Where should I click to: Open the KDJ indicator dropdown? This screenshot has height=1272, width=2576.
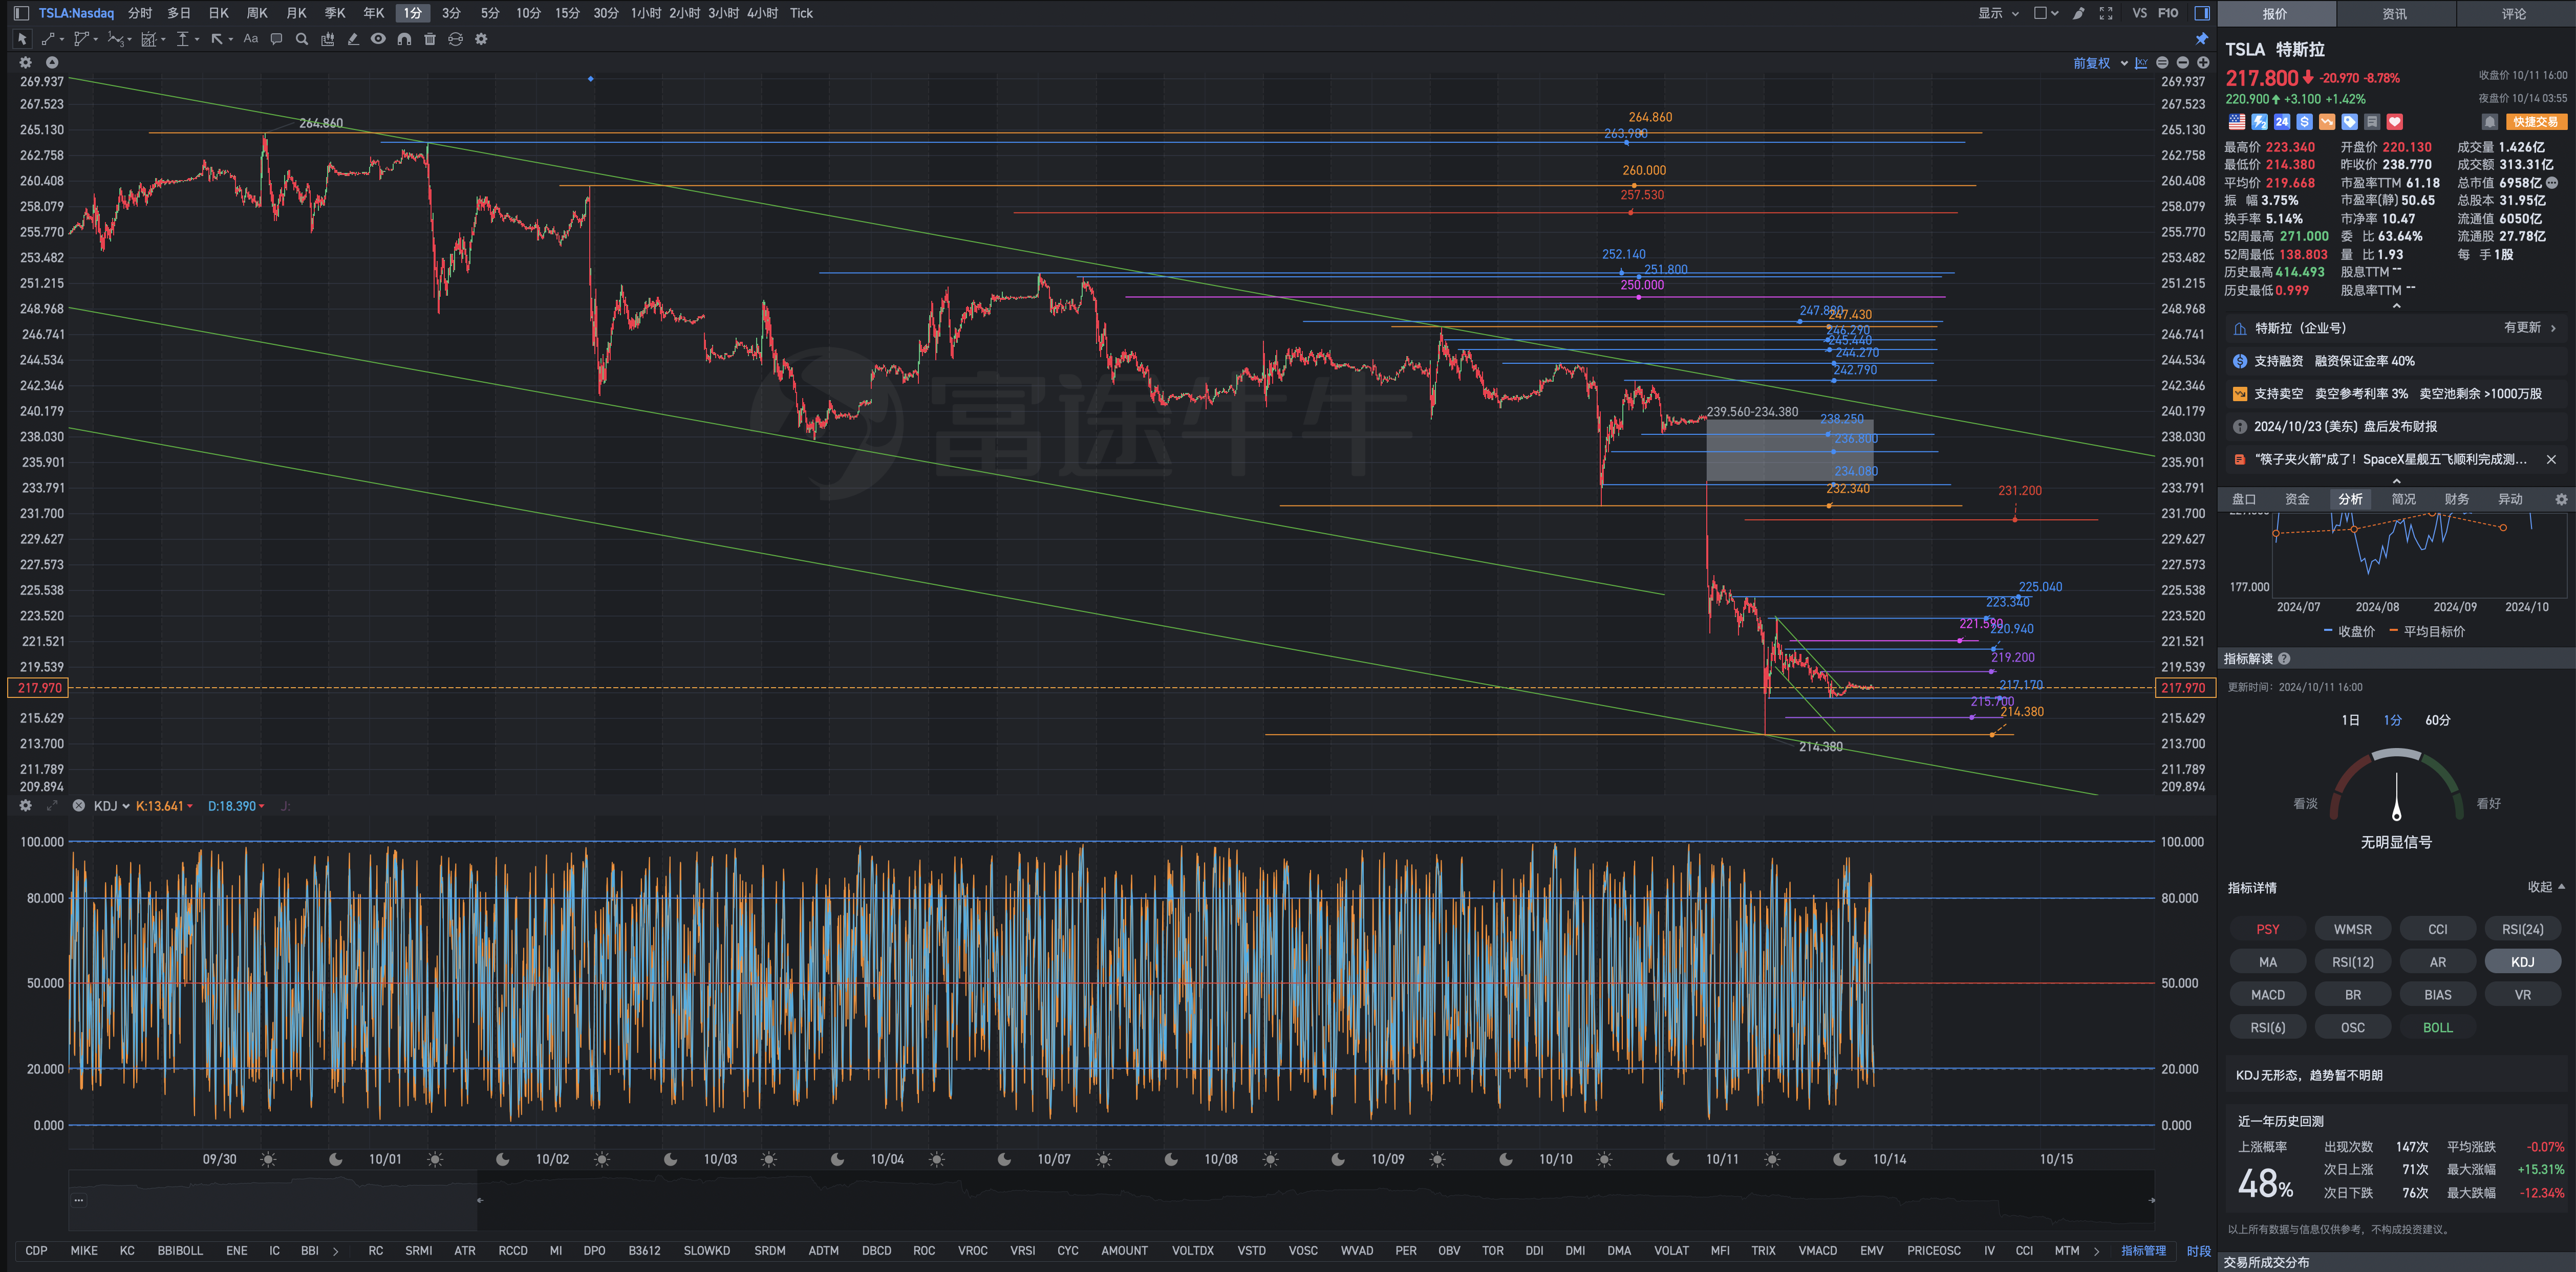tap(111, 806)
